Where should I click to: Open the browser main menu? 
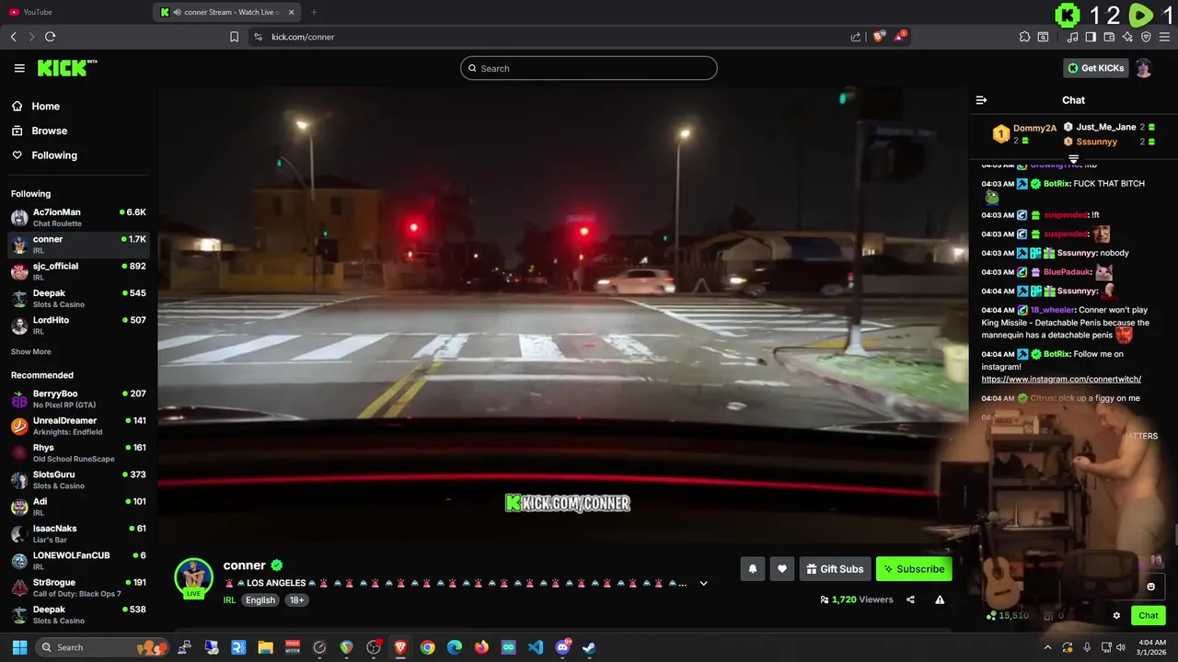[1165, 37]
